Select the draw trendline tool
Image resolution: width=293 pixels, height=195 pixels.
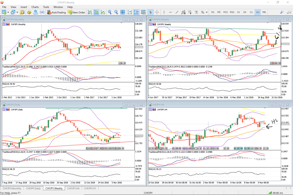pos(177,12)
